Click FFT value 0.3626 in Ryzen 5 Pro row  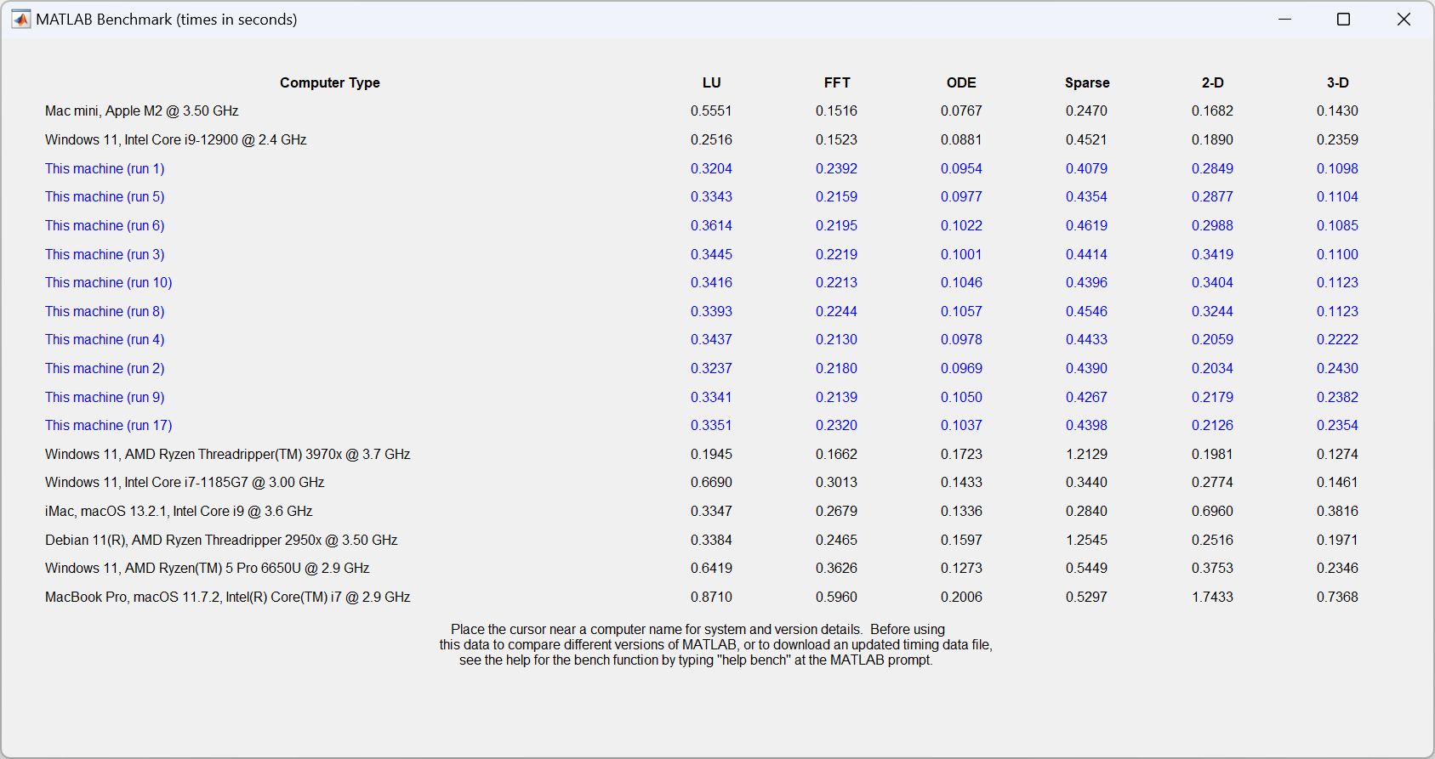point(836,568)
